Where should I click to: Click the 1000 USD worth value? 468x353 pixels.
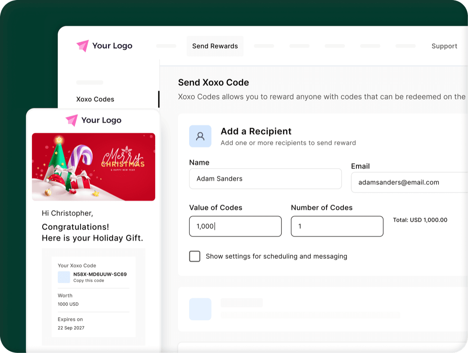[68, 304]
